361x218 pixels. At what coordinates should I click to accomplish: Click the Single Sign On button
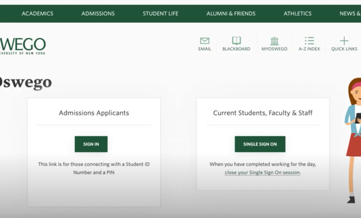(x=260, y=144)
